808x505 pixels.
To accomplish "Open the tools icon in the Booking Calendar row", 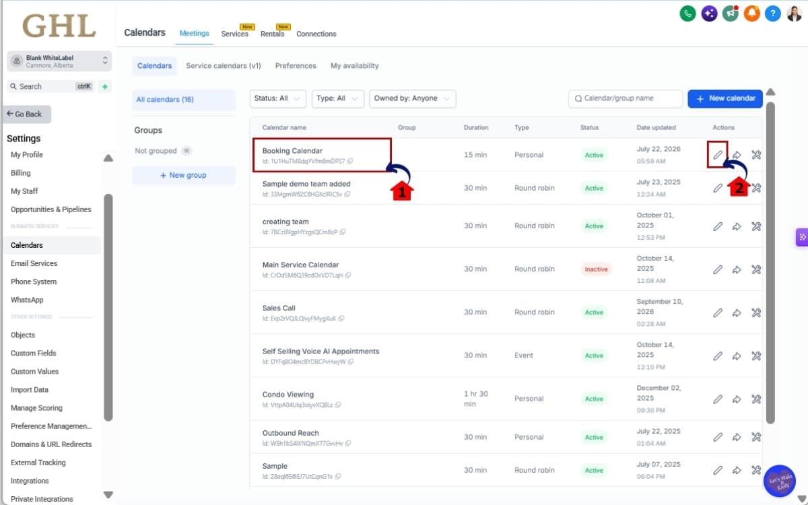I will 755,155.
